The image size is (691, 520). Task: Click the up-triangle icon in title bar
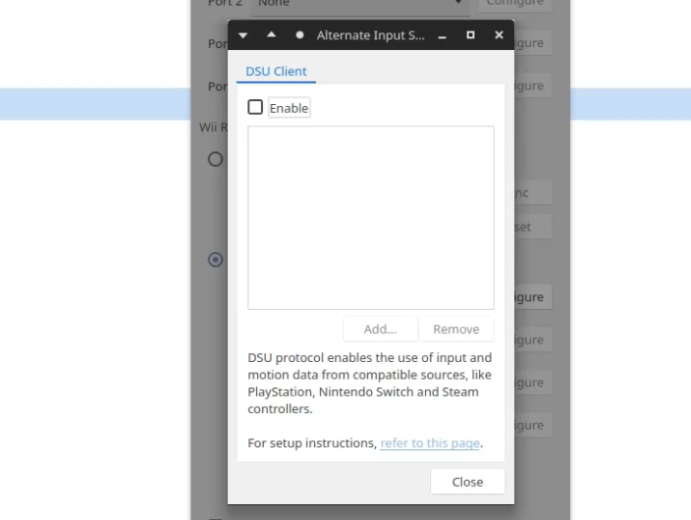point(271,35)
